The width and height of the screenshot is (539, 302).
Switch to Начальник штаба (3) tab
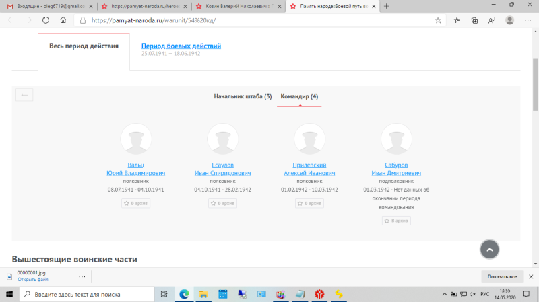click(x=243, y=97)
